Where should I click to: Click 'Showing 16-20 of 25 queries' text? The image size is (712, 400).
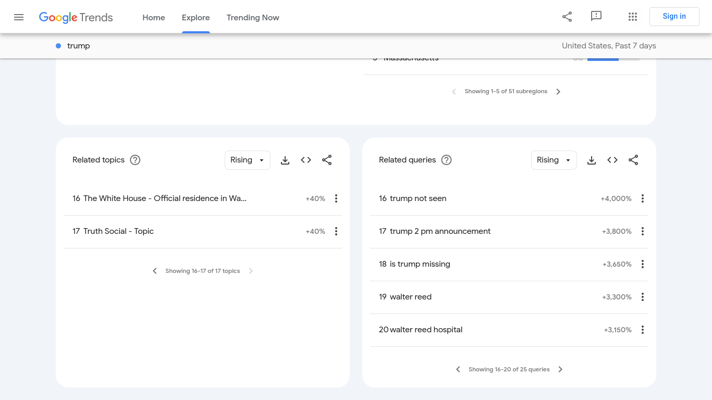[x=509, y=369]
